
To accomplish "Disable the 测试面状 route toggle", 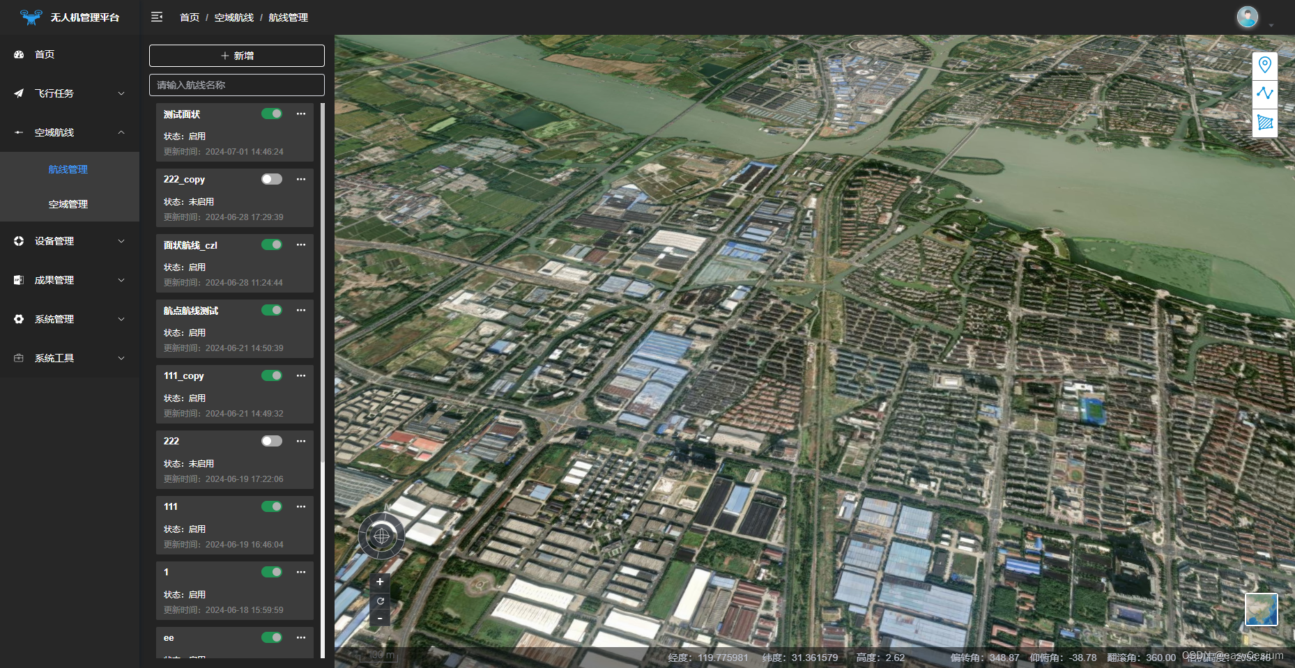I will [272, 114].
